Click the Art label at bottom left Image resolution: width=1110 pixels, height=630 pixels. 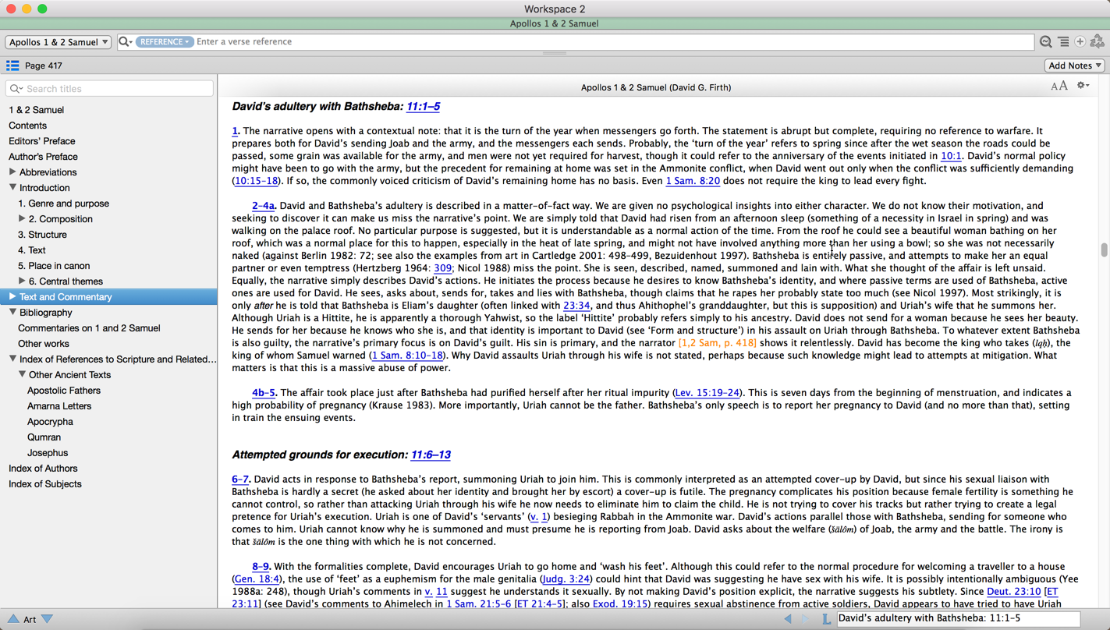(x=30, y=620)
